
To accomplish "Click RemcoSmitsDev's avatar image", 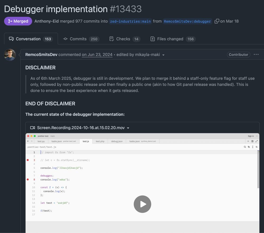I will click(10, 55).
